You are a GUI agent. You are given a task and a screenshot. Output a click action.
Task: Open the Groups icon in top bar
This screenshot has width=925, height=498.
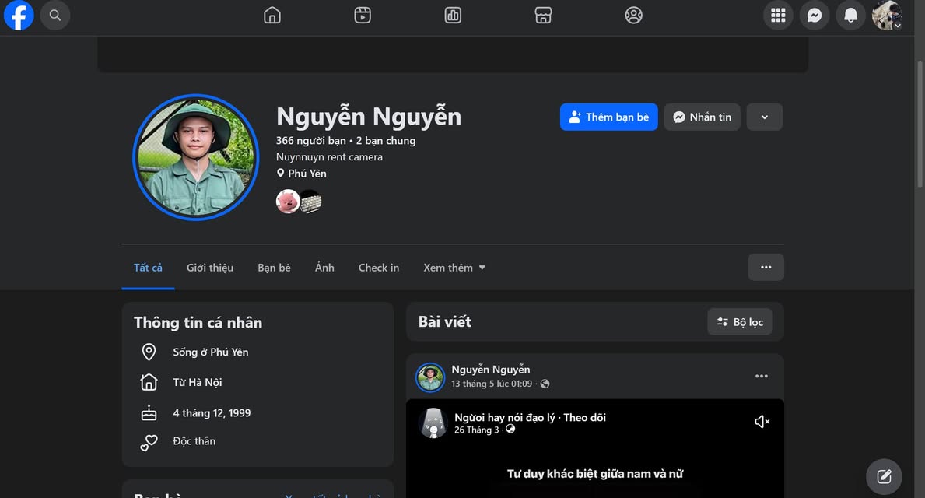pos(633,16)
